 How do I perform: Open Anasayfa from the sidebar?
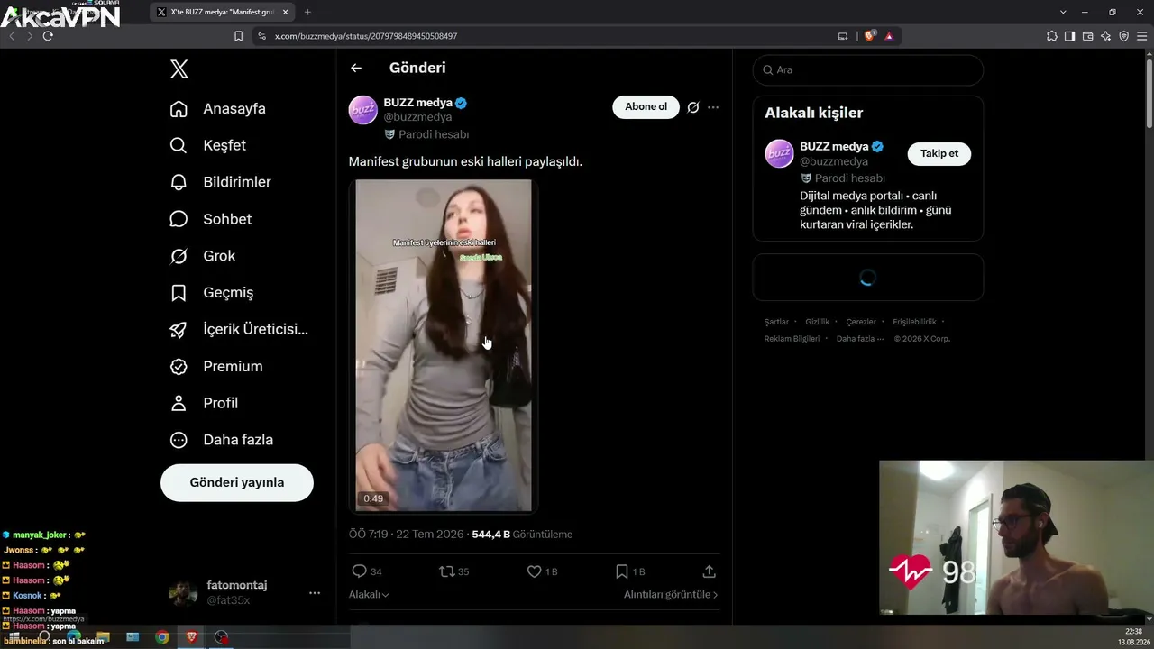pos(217,108)
